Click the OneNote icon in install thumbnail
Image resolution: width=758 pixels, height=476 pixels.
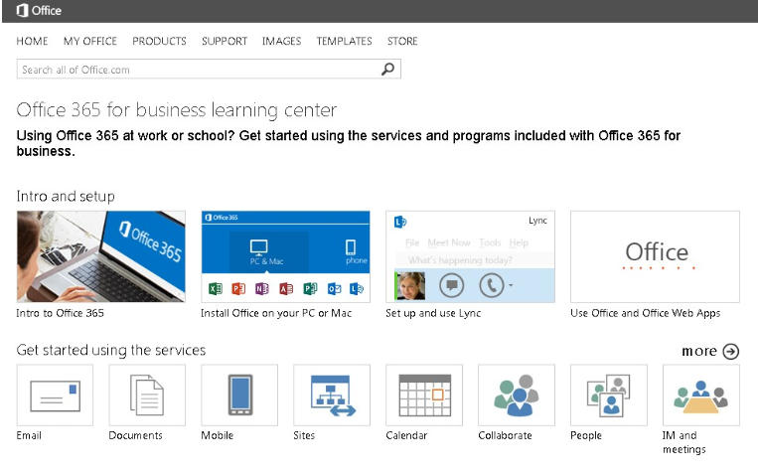262,289
